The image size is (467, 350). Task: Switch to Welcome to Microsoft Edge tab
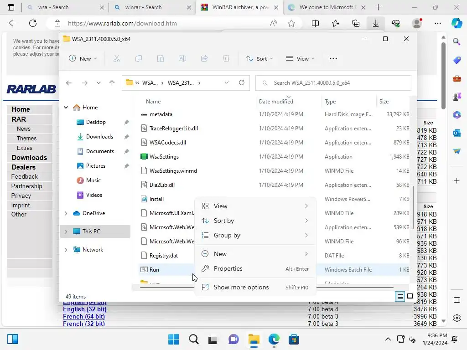327,7
